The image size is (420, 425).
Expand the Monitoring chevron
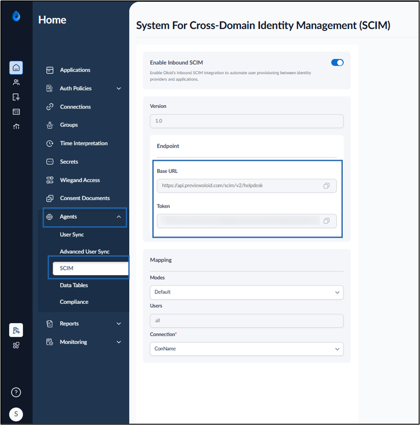(119, 342)
